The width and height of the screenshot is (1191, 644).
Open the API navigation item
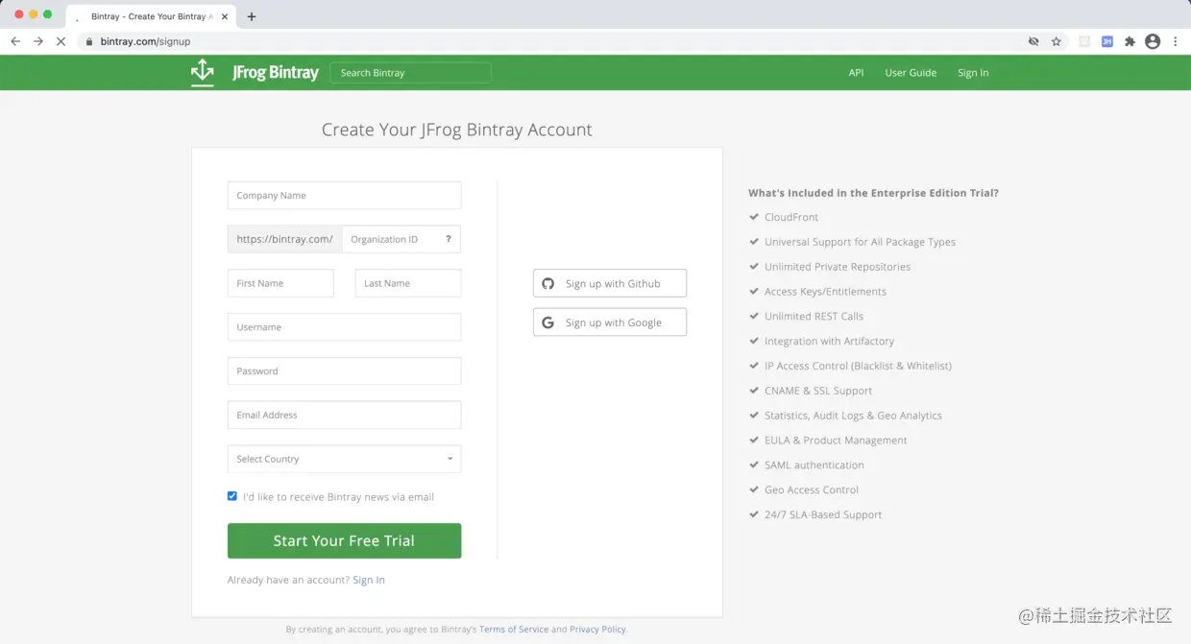coord(856,72)
